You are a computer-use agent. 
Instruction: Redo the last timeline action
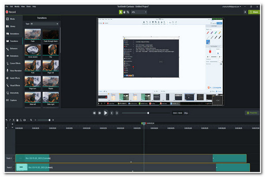point(10,120)
